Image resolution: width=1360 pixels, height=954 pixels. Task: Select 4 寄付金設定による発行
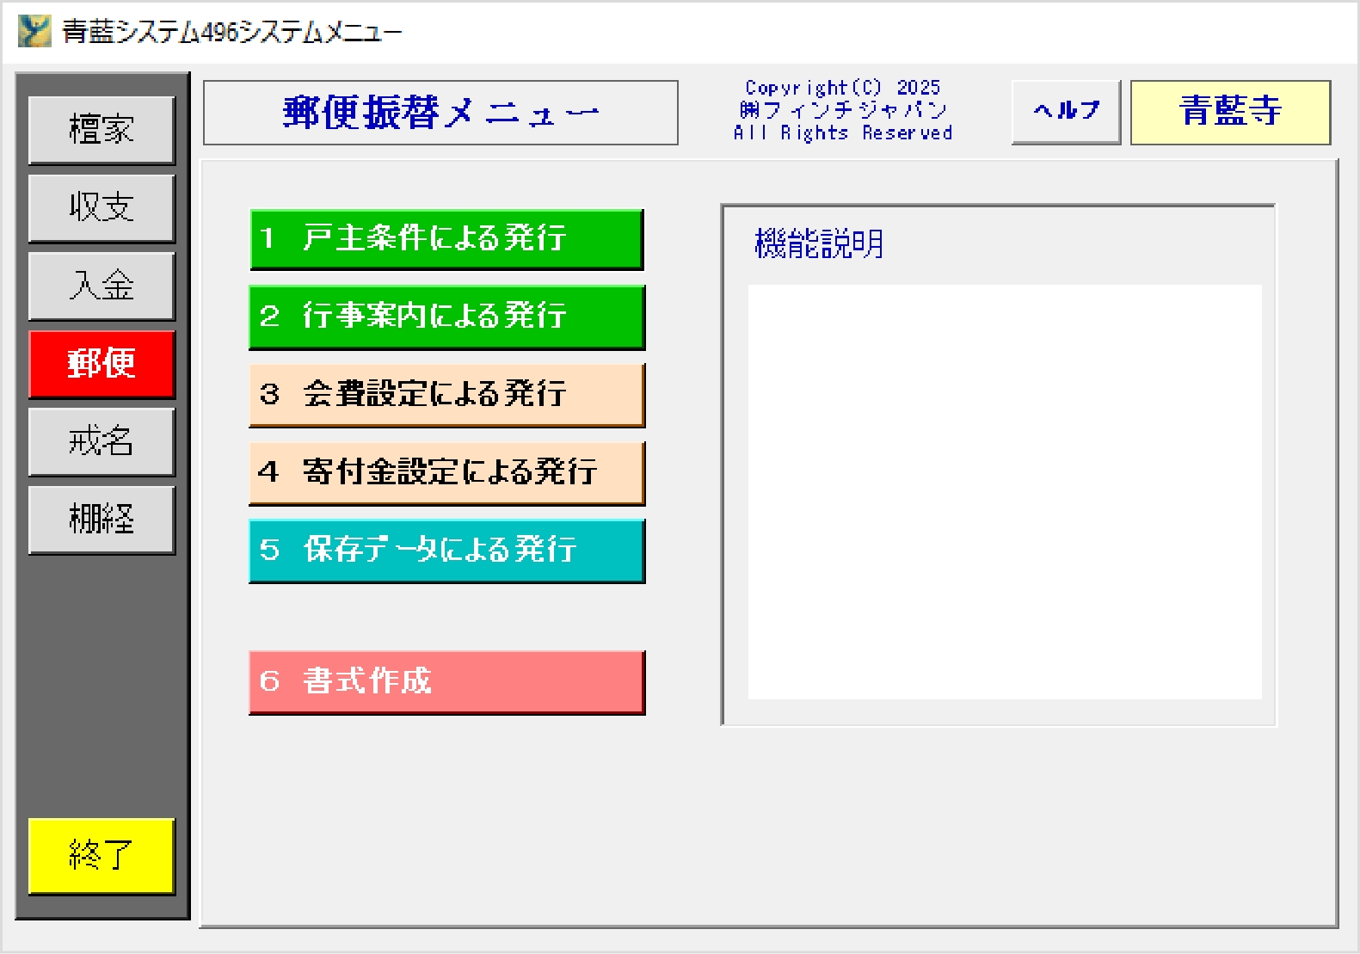446,472
